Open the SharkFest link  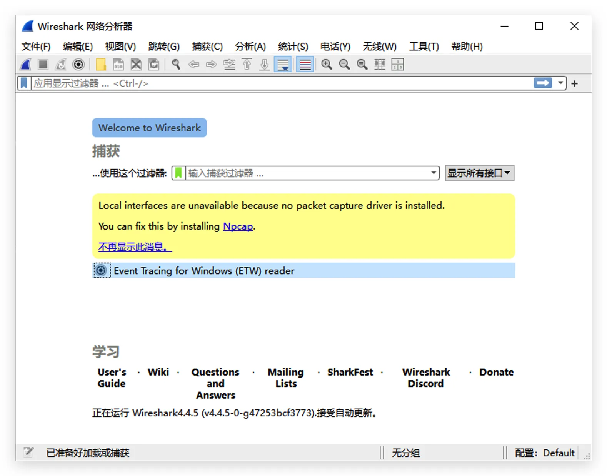click(350, 372)
